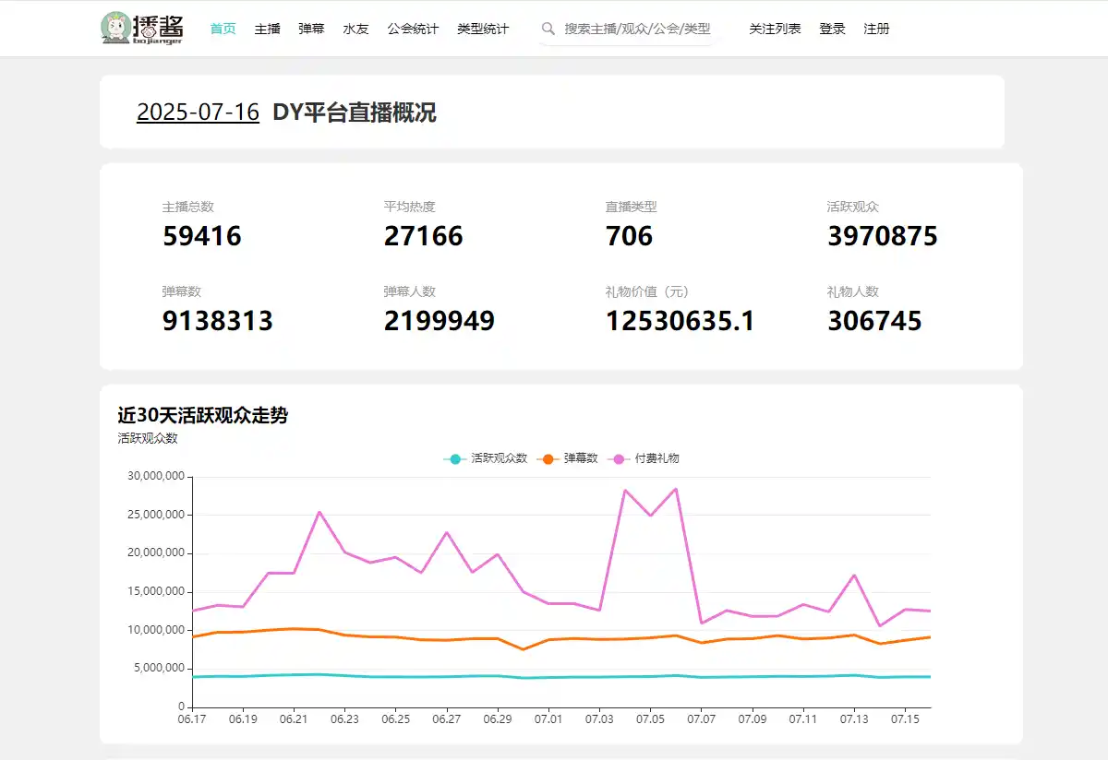The width and height of the screenshot is (1108, 760).
Task: Click the DY平台直播概况 title
Action: 355,113
